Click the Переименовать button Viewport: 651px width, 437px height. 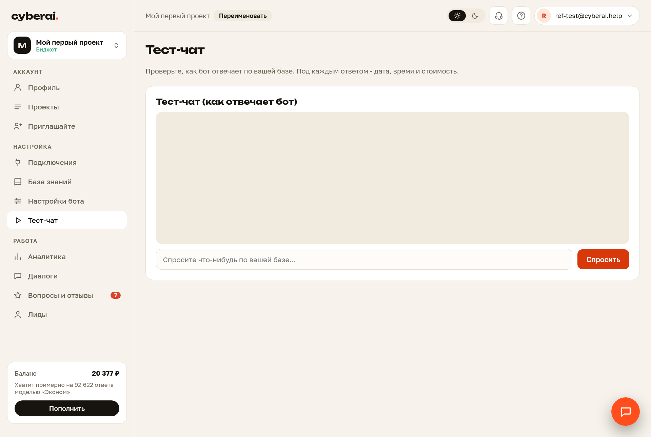[243, 16]
